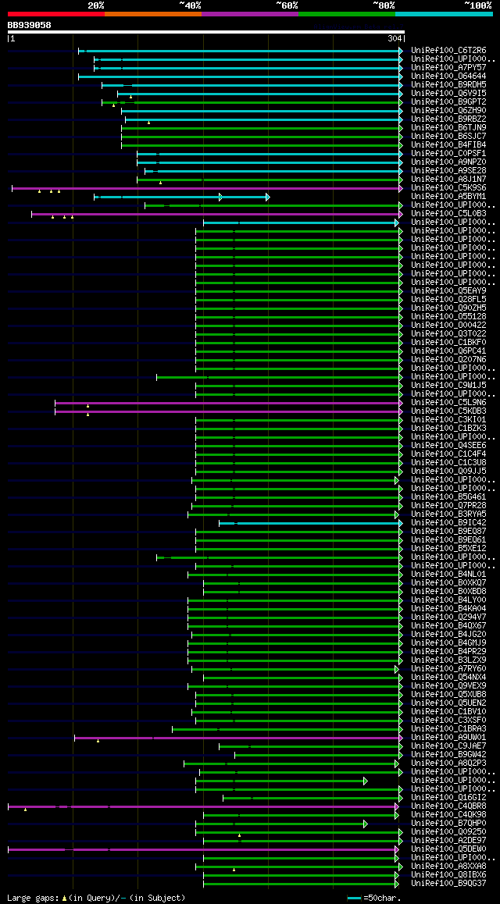Open hit UniRef100_A8XXA8
The width and height of the screenshot is (500, 904).
pos(448,866)
